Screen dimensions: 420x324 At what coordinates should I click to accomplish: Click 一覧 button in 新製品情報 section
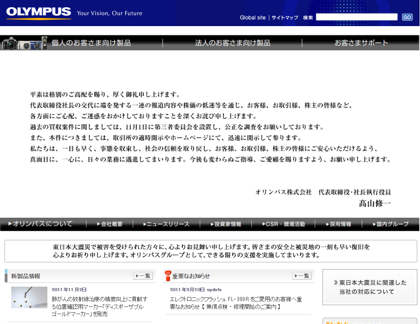[143, 276]
